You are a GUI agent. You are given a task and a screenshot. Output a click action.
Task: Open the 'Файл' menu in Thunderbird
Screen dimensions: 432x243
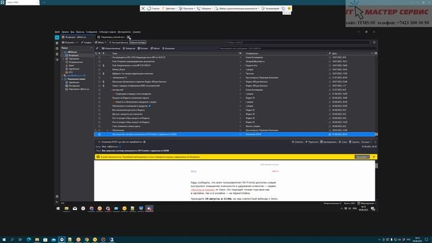tap(57, 32)
